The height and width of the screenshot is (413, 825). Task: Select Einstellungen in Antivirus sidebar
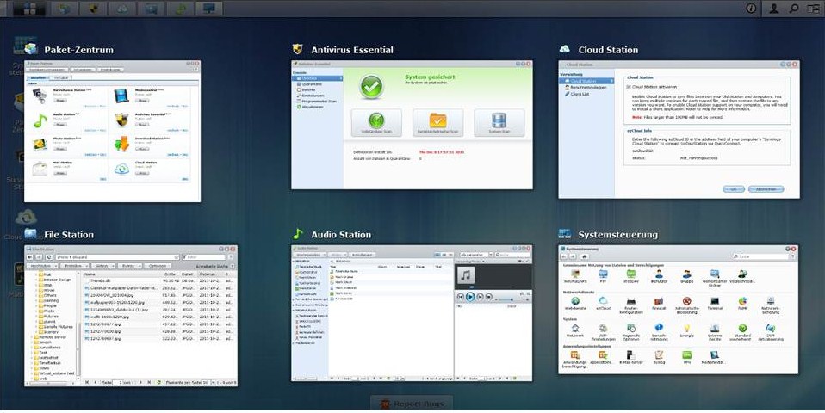[x=313, y=96]
